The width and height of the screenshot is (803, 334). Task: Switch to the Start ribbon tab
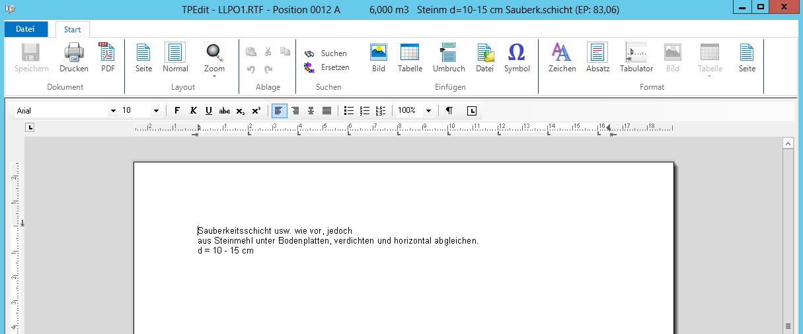coord(73,29)
